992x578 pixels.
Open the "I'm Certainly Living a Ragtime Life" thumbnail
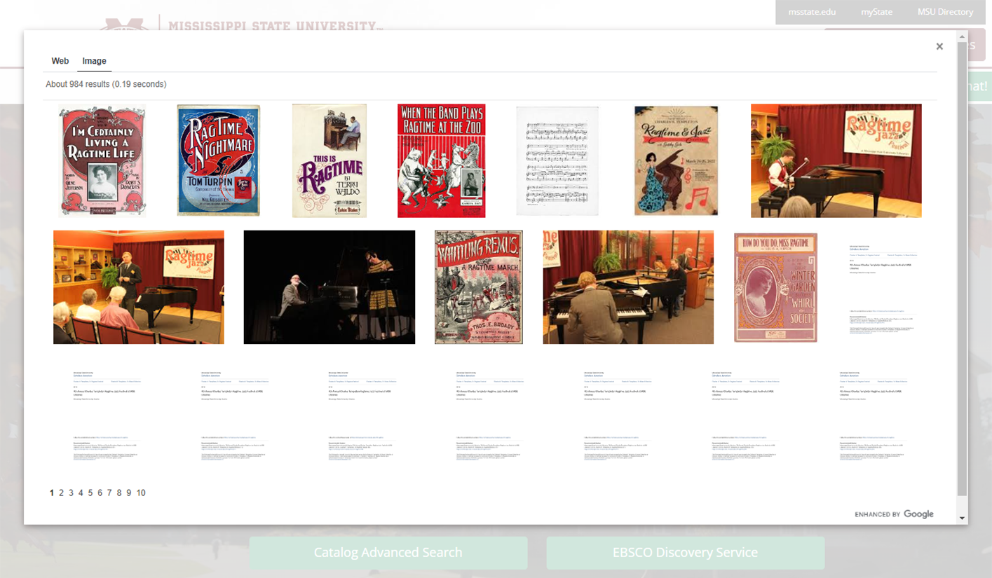pyautogui.click(x=102, y=161)
